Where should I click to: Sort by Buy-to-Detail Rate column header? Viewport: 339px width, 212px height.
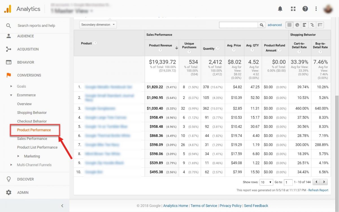[x=320, y=46]
